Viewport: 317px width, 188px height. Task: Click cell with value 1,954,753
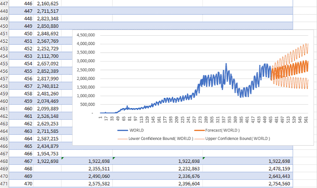[x=48, y=154]
